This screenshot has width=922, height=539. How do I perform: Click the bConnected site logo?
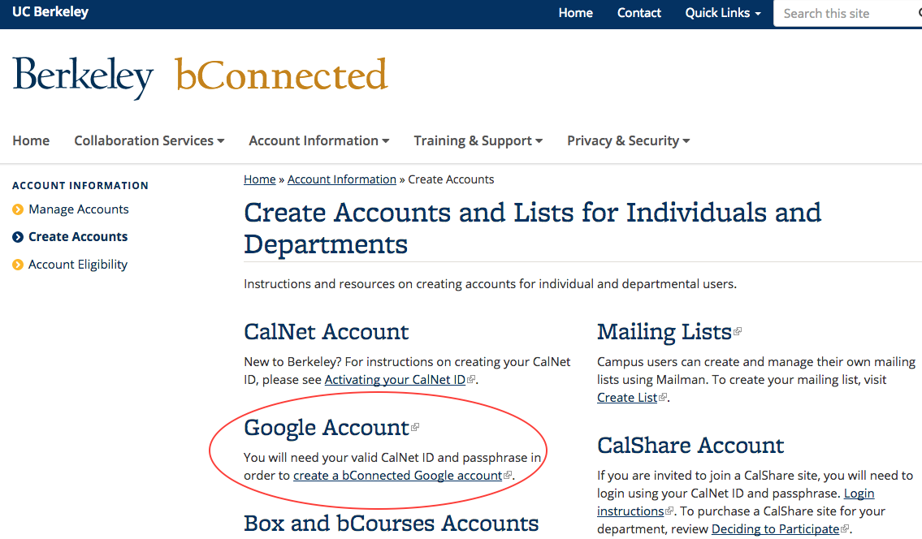pos(281,75)
